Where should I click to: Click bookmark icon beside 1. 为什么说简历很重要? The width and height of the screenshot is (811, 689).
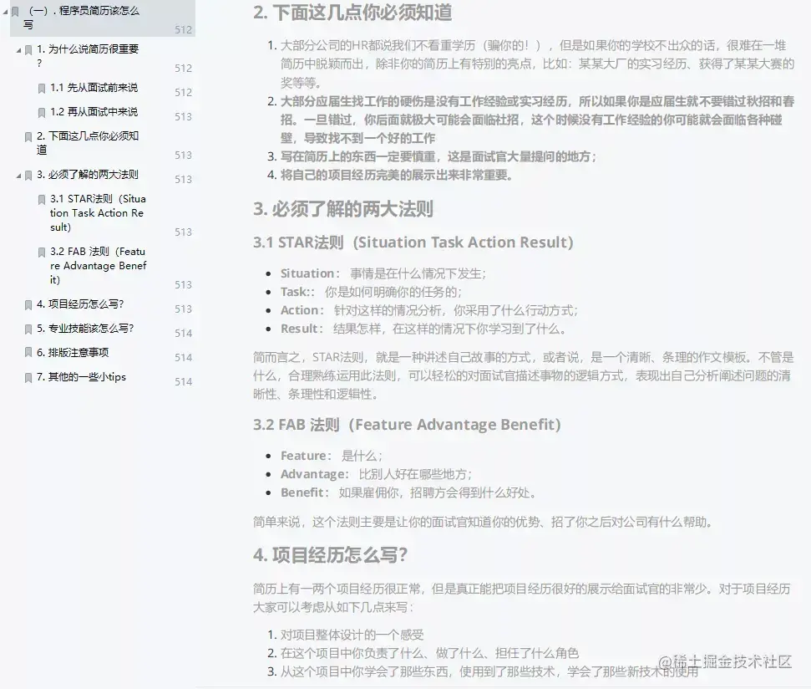click(x=28, y=50)
